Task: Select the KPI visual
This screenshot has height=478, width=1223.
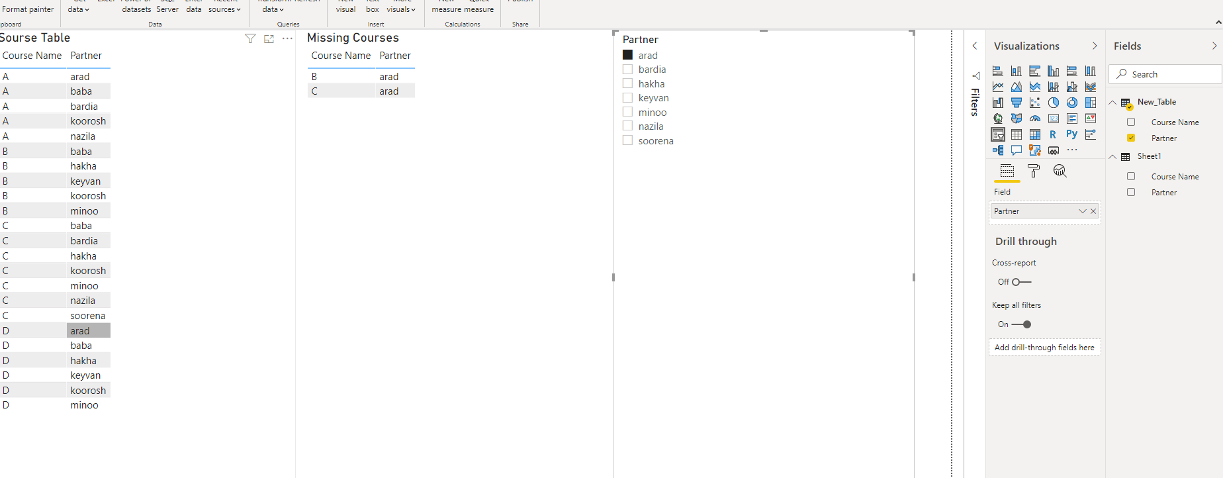Action: pyautogui.click(x=1091, y=119)
